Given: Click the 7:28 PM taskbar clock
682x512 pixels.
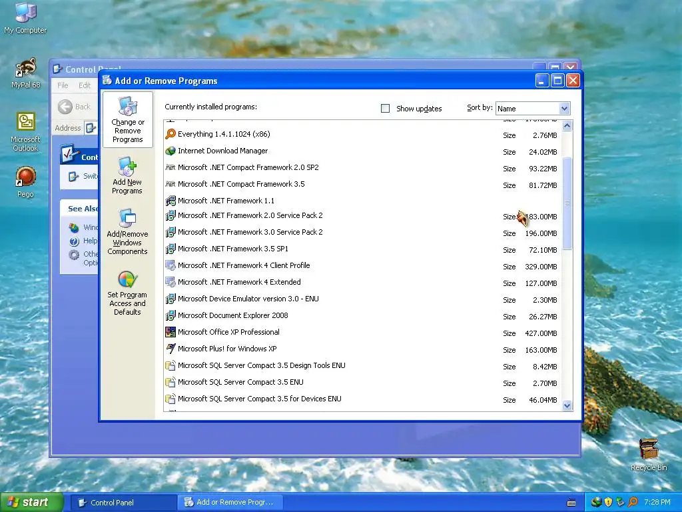Looking at the screenshot, I should tap(657, 503).
